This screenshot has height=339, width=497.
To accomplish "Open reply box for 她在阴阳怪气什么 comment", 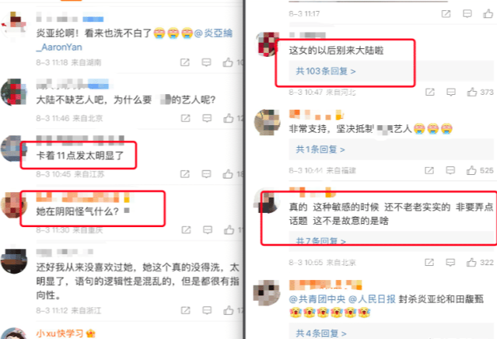I will [208, 229].
